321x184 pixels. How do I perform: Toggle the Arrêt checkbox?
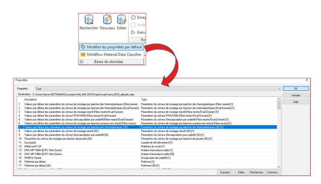(x=133, y=25)
